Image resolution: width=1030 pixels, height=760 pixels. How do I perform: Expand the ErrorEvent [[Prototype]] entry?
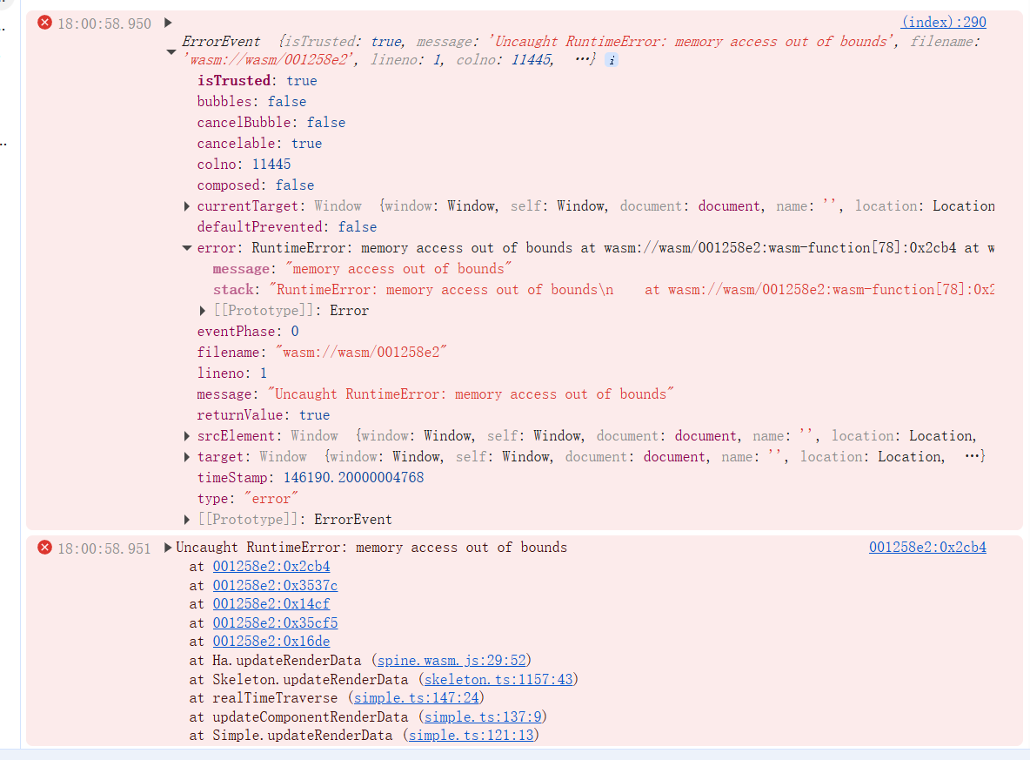coord(187,520)
